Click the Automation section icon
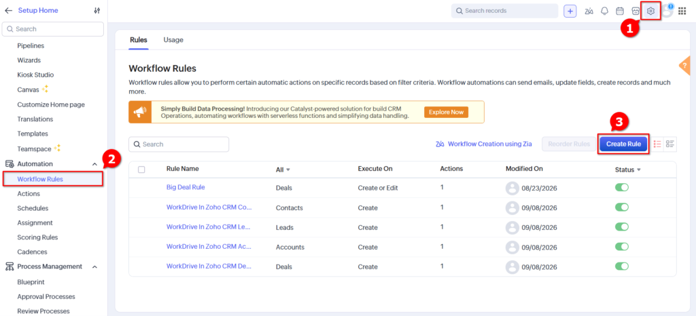 (10, 163)
